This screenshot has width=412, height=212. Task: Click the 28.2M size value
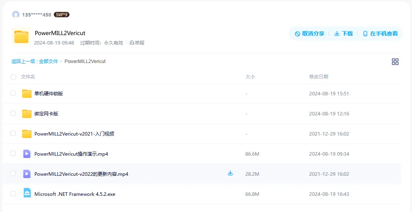[x=252, y=174]
